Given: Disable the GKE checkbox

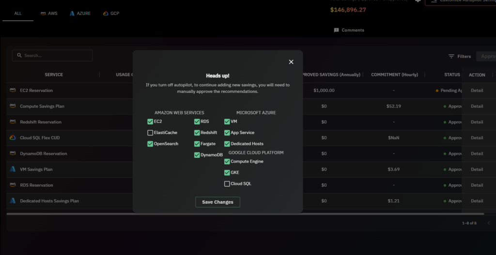Looking at the screenshot, I should coord(227,173).
